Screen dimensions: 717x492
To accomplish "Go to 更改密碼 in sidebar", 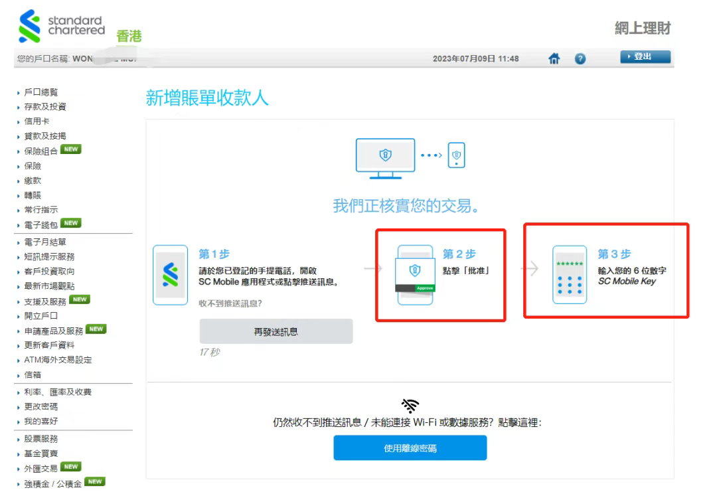I will click(40, 406).
